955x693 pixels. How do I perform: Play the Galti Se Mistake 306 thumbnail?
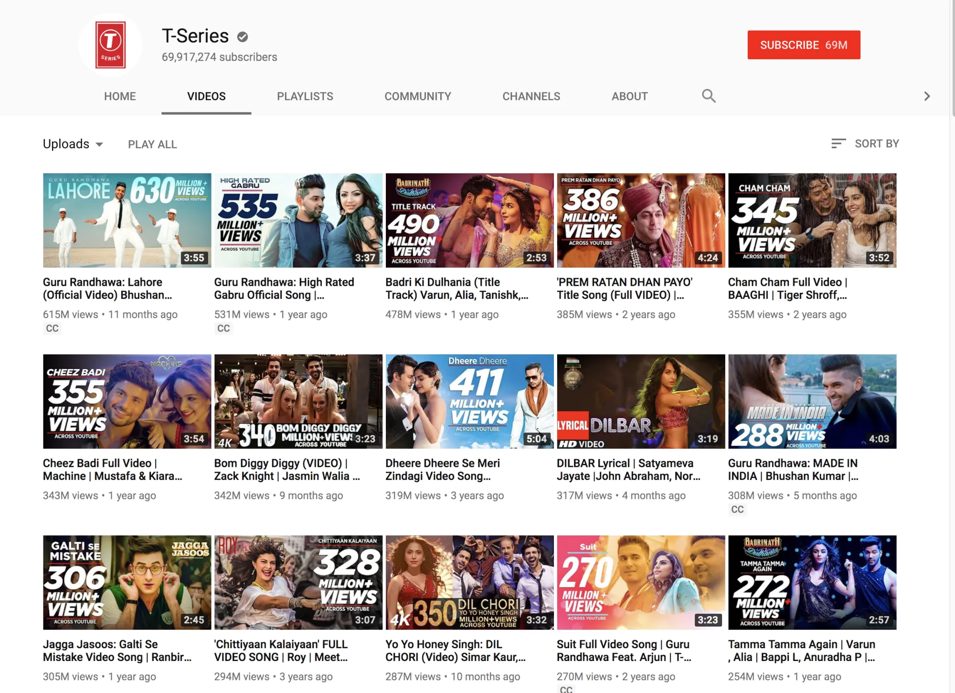pyautogui.click(x=127, y=583)
